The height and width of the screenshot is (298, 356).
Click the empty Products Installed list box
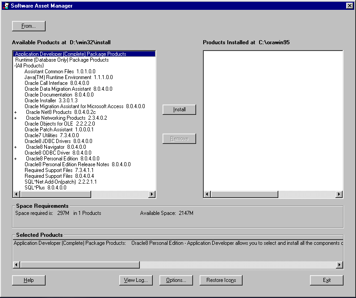(x=273, y=121)
